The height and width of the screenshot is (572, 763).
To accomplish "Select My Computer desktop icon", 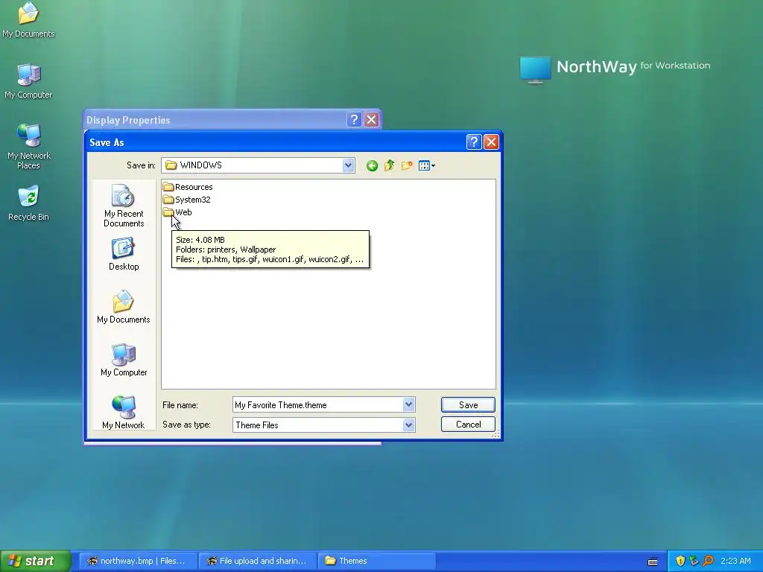I will [x=28, y=81].
